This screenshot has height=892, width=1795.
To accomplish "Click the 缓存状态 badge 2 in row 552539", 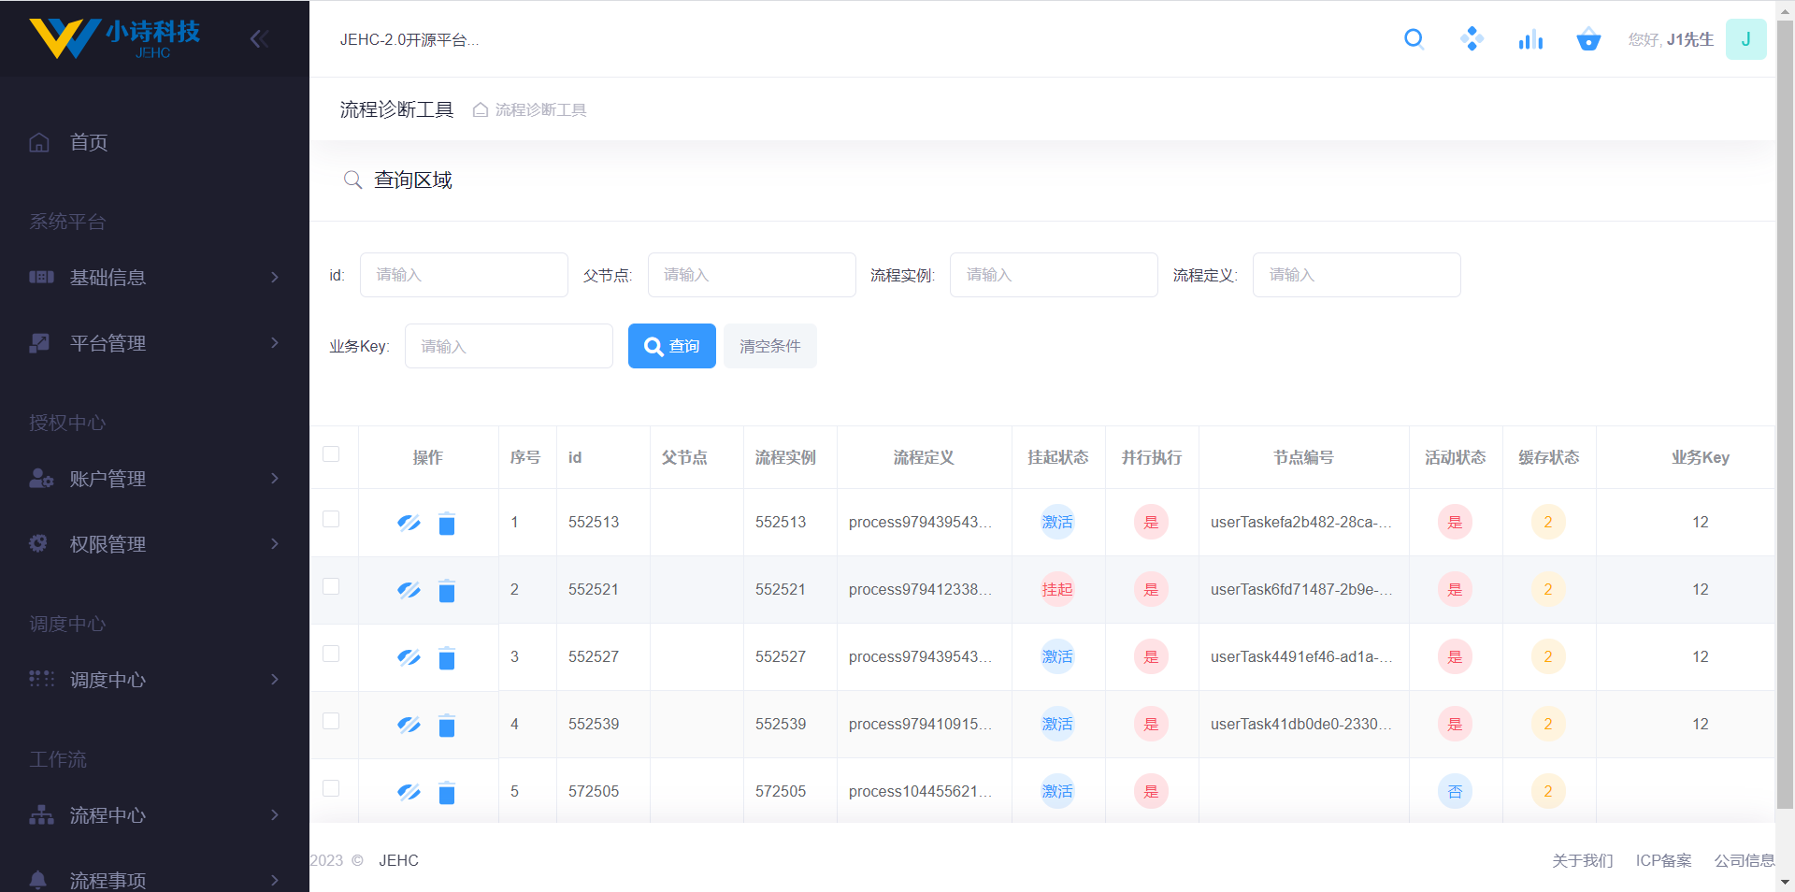I will coord(1548,724).
